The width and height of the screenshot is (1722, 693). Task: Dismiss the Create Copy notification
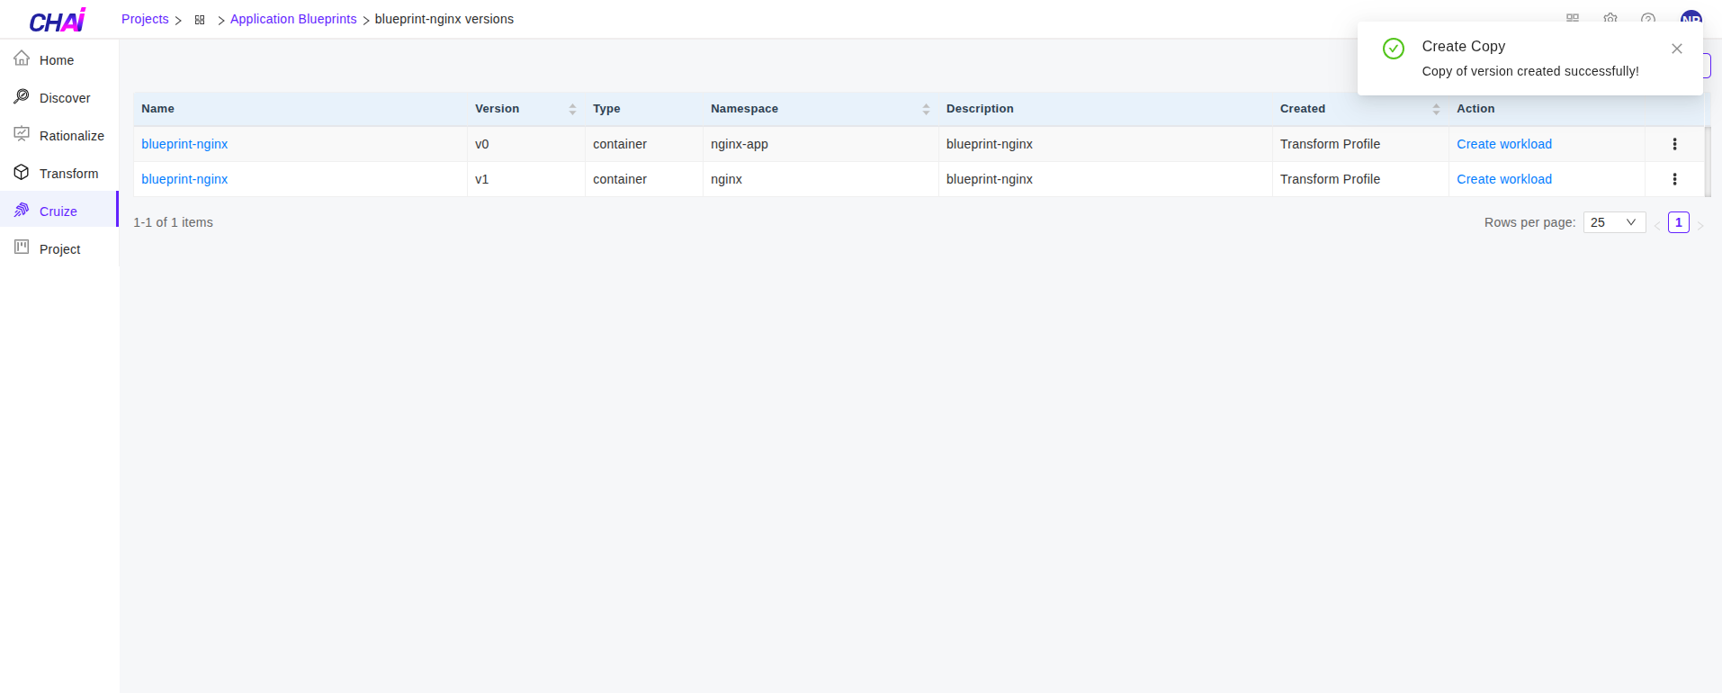coord(1676,49)
